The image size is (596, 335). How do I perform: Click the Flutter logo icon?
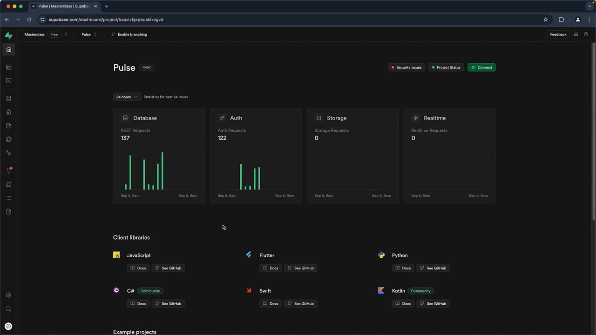coord(249,255)
